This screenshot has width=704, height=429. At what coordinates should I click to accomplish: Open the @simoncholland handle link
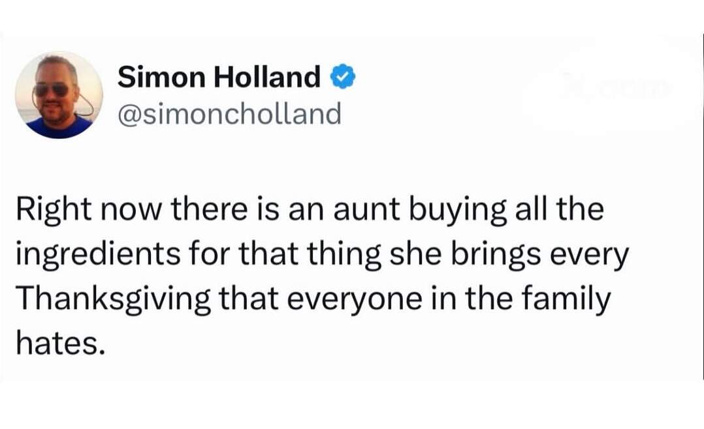pyautogui.click(x=229, y=114)
